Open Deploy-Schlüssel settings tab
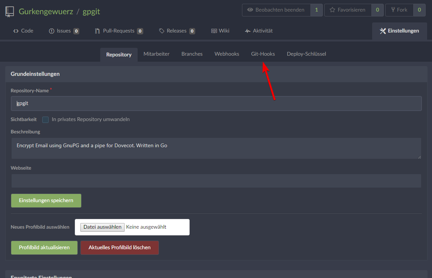 [306, 54]
